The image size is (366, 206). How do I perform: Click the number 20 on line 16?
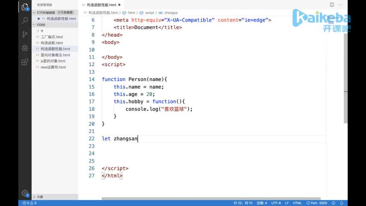tap(149, 94)
